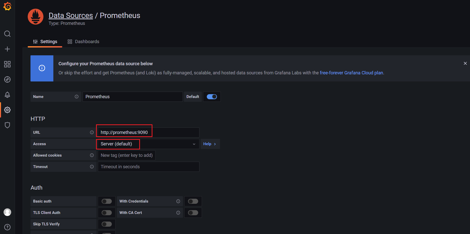Click the HTTP section heading
This screenshot has width=470, height=234.
coord(38,119)
